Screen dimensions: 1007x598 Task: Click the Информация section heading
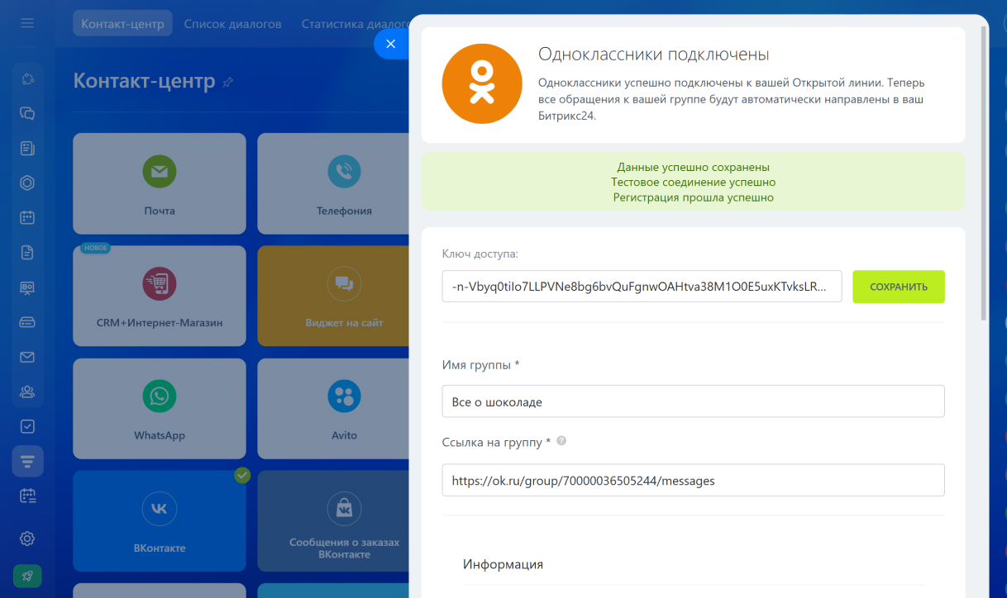(503, 564)
